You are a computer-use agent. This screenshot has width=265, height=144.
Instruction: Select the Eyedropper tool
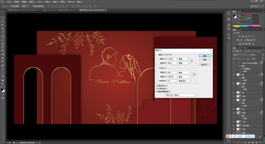coord(3,32)
